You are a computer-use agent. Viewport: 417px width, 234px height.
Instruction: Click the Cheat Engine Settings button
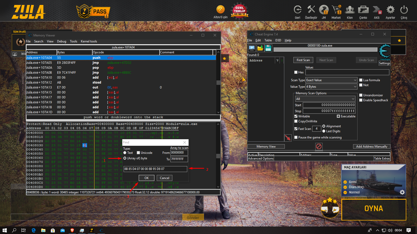[385, 63]
